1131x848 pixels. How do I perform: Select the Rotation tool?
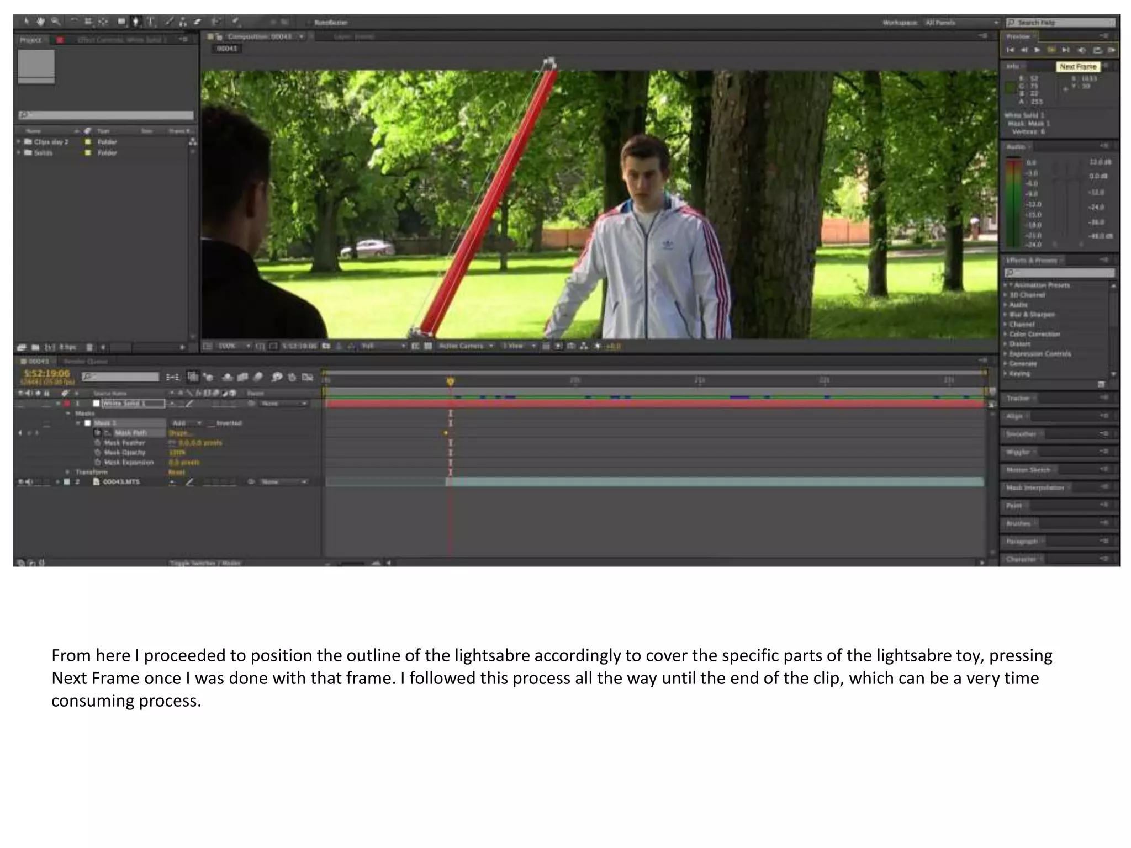(73, 22)
